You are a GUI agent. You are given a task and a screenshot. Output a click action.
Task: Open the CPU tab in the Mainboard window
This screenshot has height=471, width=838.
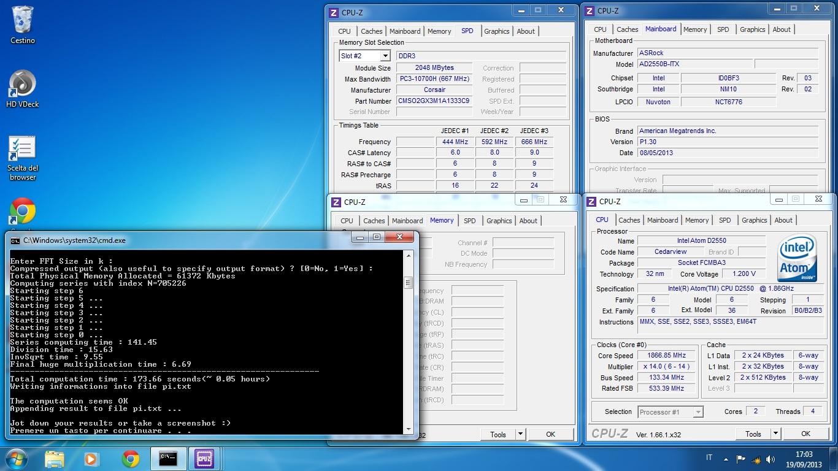tap(600, 29)
